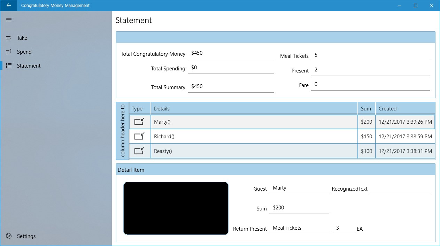Open the hamburger navigation menu

(9, 20)
